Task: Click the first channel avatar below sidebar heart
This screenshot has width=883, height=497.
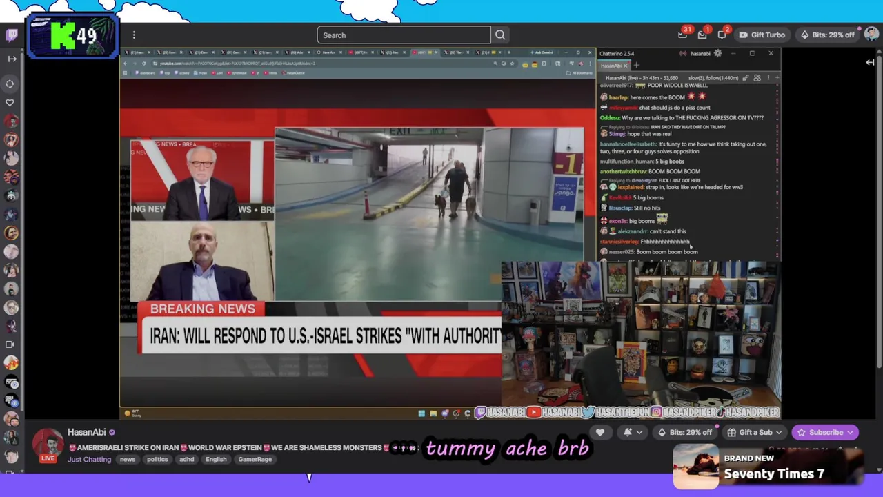Action: click(10, 121)
